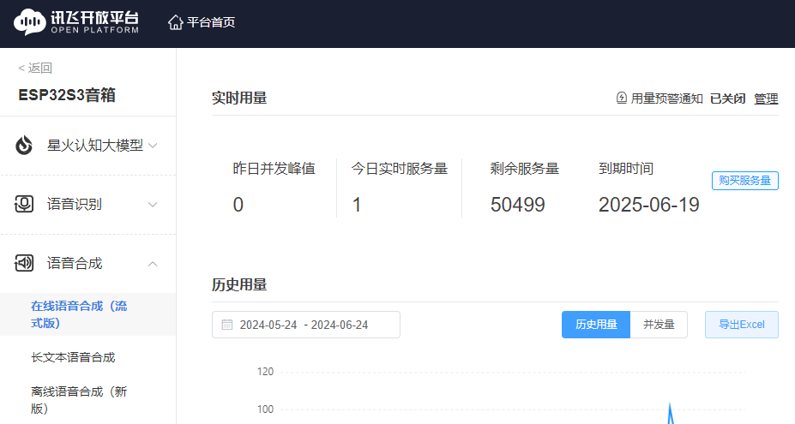
Task: Click the iFlytek Open Platform logo
Action: (76, 22)
